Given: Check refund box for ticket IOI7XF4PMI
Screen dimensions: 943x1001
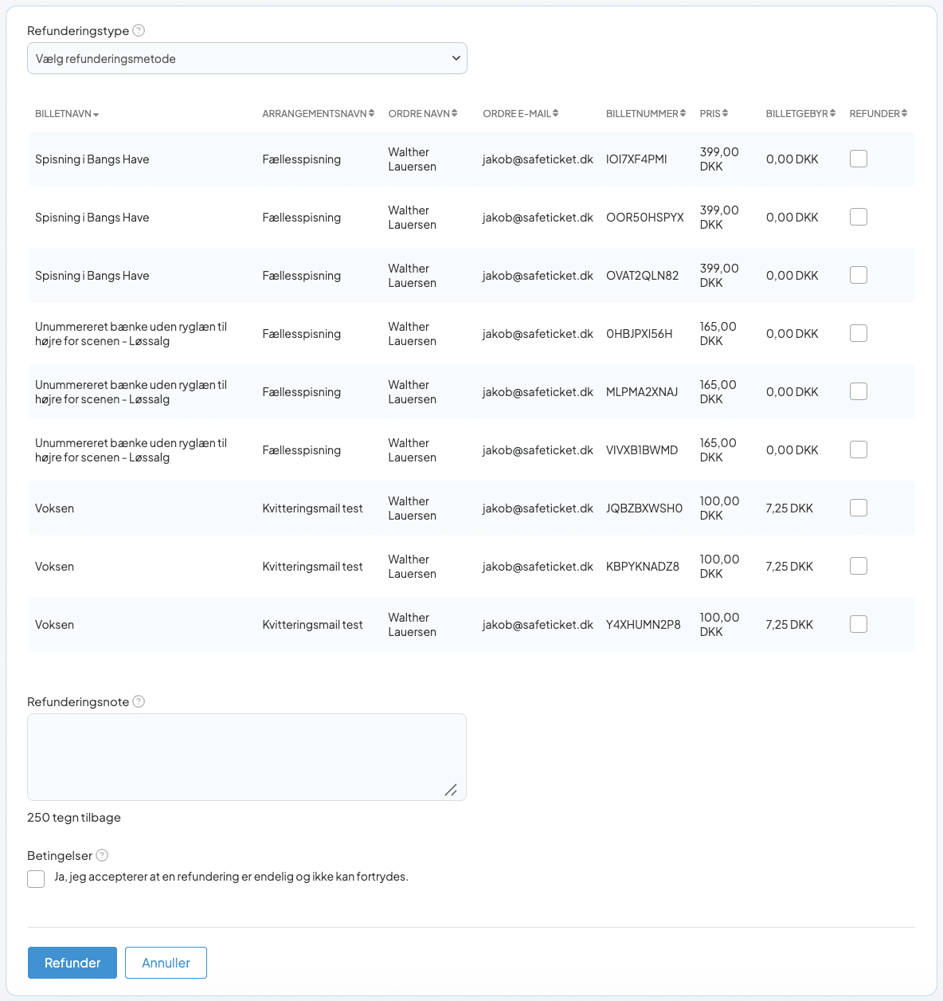Looking at the screenshot, I should point(859,159).
